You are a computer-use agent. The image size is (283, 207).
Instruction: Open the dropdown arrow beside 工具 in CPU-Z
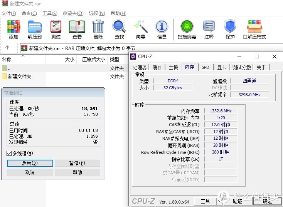point(219,201)
